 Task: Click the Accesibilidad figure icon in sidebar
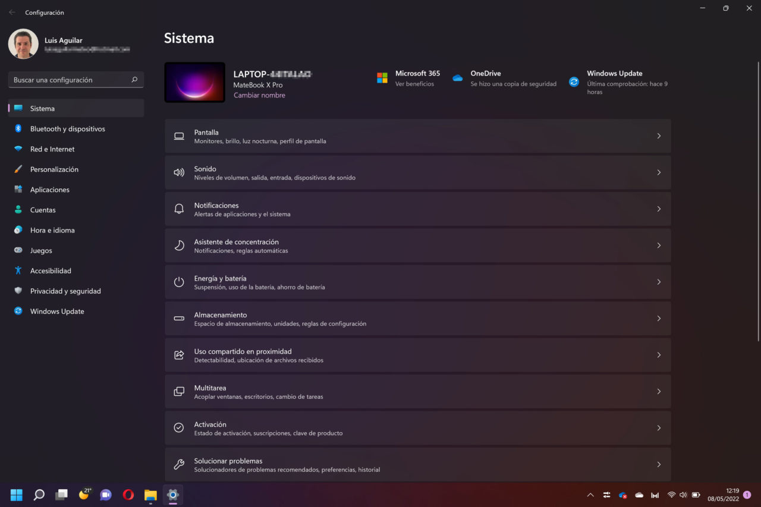[x=18, y=270]
